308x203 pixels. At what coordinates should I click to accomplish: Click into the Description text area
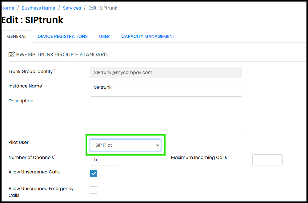pyautogui.click(x=166, y=115)
